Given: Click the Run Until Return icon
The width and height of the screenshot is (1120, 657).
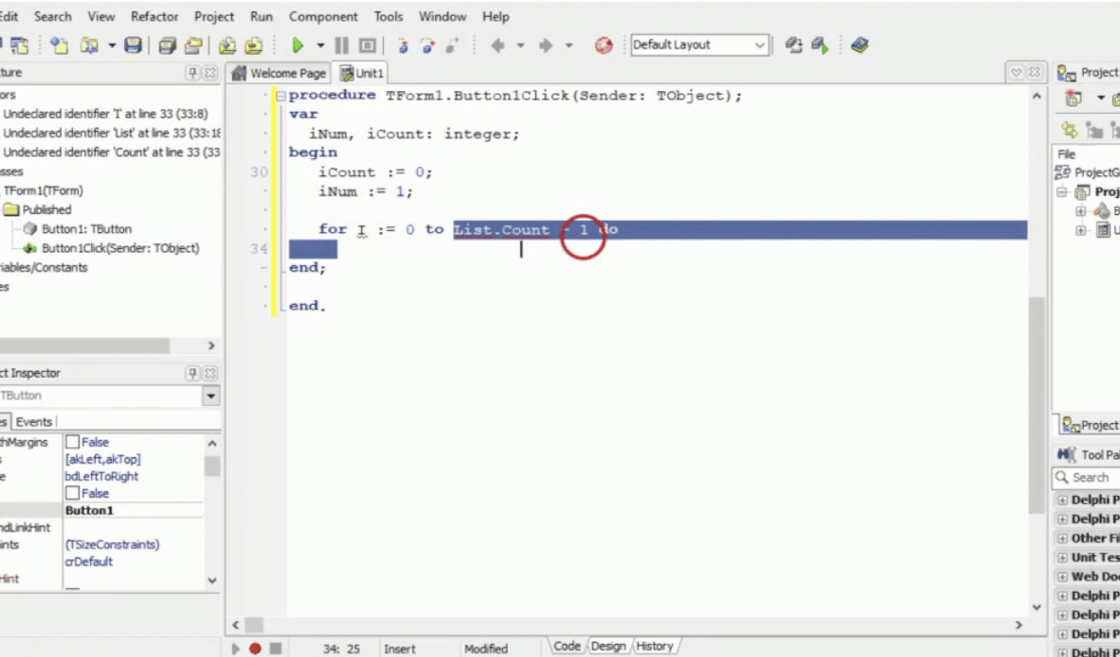Looking at the screenshot, I should click(452, 45).
